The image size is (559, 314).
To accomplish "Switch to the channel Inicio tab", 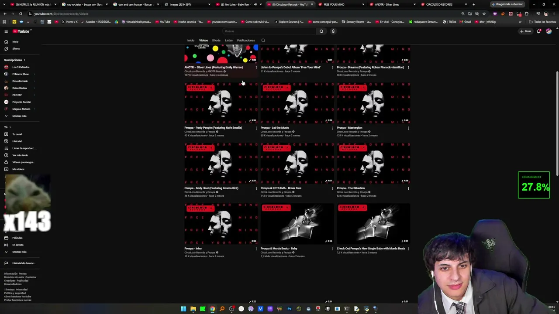I will pyautogui.click(x=191, y=41).
